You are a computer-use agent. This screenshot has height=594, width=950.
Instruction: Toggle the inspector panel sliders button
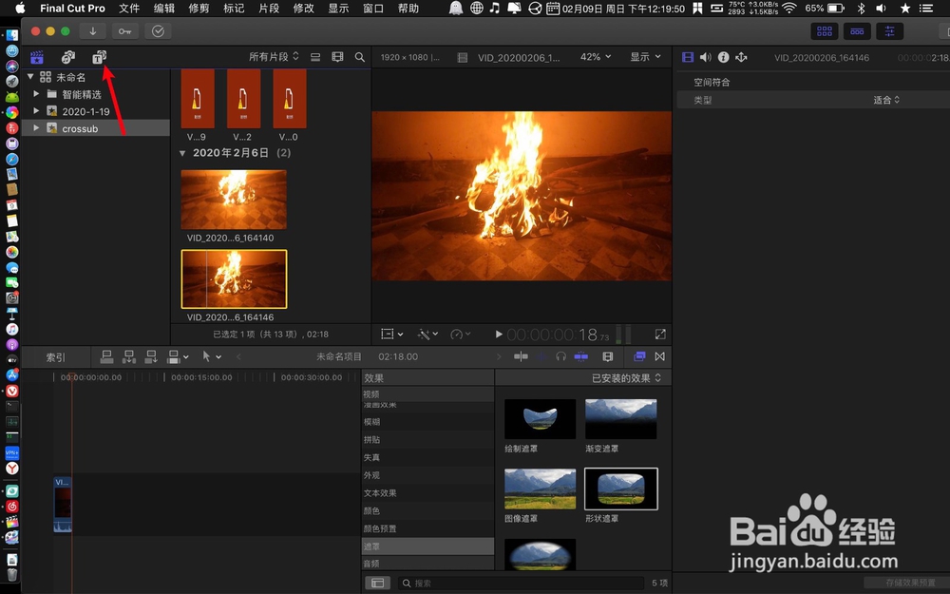889,30
